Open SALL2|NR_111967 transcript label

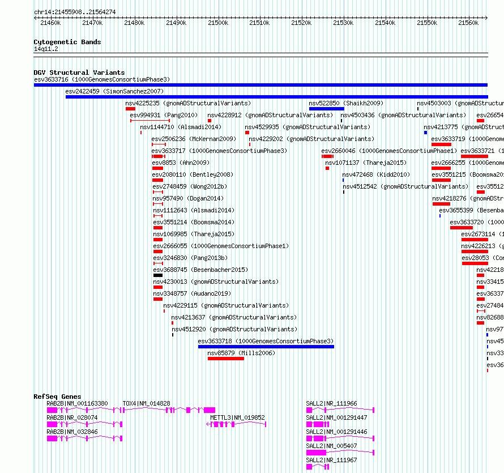point(331,460)
